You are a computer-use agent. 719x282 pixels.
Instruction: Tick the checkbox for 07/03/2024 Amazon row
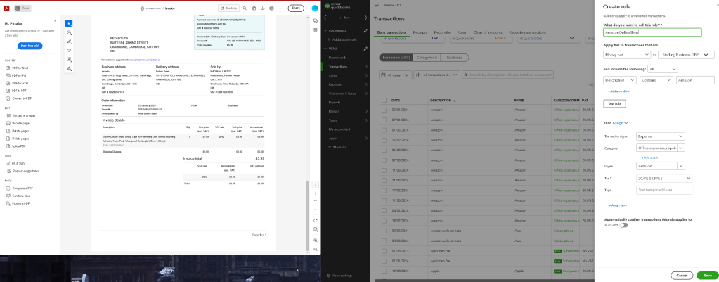tap(384, 160)
